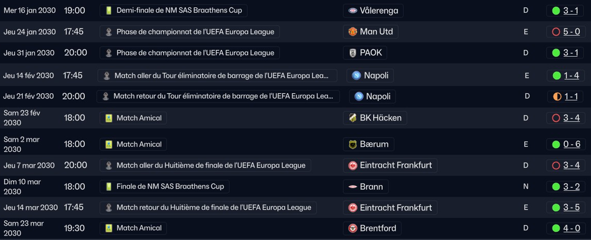Image resolution: width=591 pixels, height=240 pixels.
Task: Click the half-filled draw indicator beside the 1-1 score
Action: coord(557,96)
